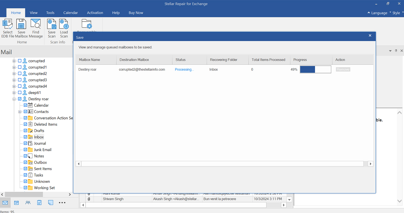404x213 pixels.
Task: Click the Contacts folder icon in tree
Action: pyautogui.click(x=30, y=112)
